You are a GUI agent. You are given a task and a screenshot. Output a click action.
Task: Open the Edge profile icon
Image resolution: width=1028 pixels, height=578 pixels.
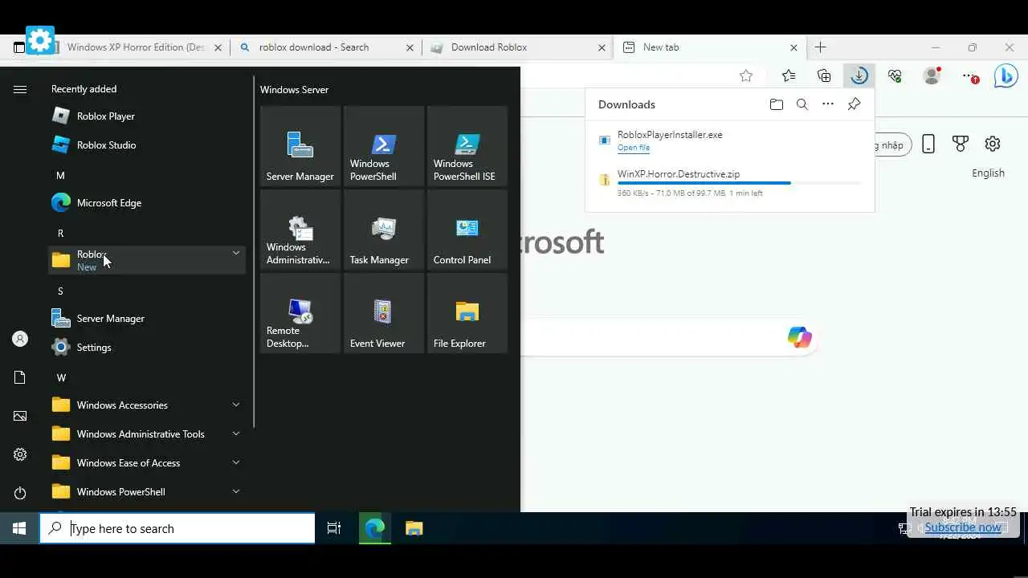[x=932, y=75]
